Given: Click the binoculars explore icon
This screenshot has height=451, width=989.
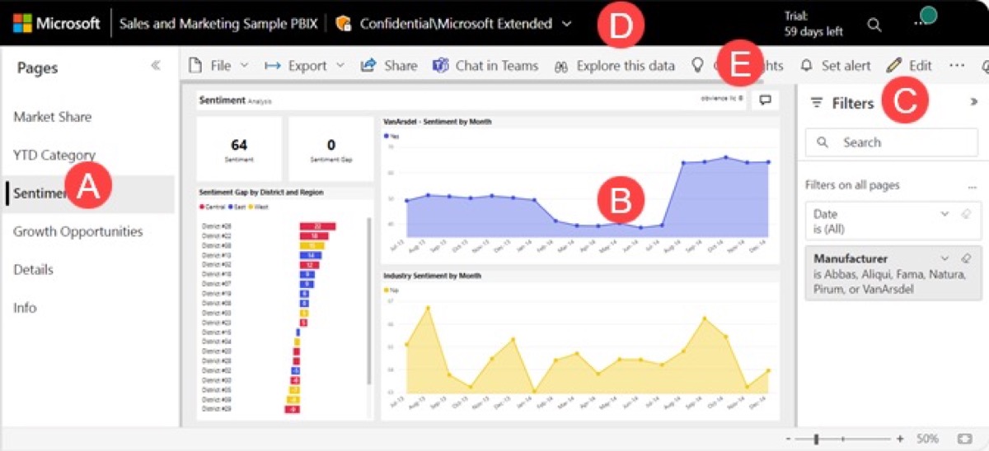Looking at the screenshot, I should click(561, 66).
